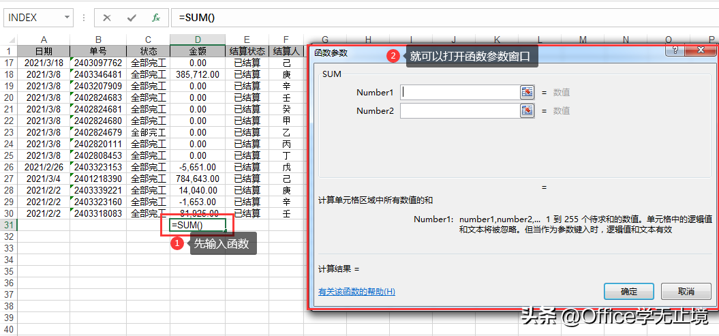Image resolution: width=719 pixels, height=336 pixels.
Task: Select order number 2402808453
Action: pos(98,155)
